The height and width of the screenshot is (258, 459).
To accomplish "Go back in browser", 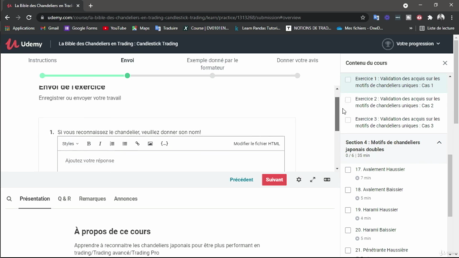I will pos(7,17).
